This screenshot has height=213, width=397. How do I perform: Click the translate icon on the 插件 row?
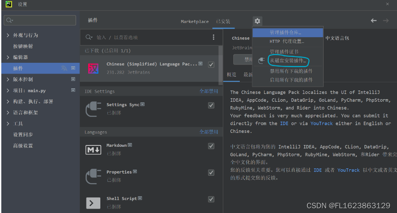64,68
